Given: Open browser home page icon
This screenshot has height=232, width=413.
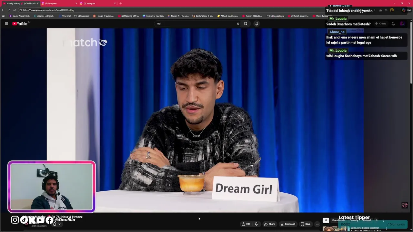Looking at the screenshot, I should coord(15,10).
